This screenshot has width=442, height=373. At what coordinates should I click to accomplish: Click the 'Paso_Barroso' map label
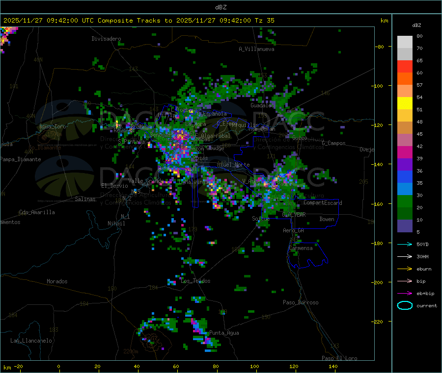[x=301, y=303]
